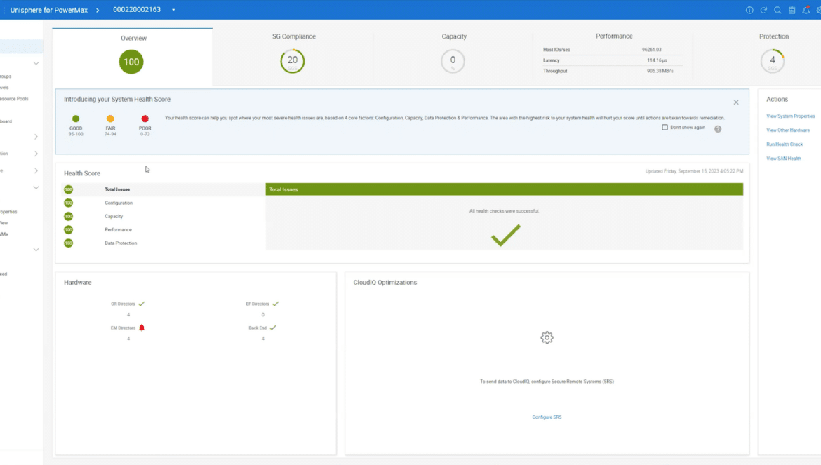This screenshot has height=465, width=821.
Task: Click the EF Directors count 0
Action: coord(263,315)
